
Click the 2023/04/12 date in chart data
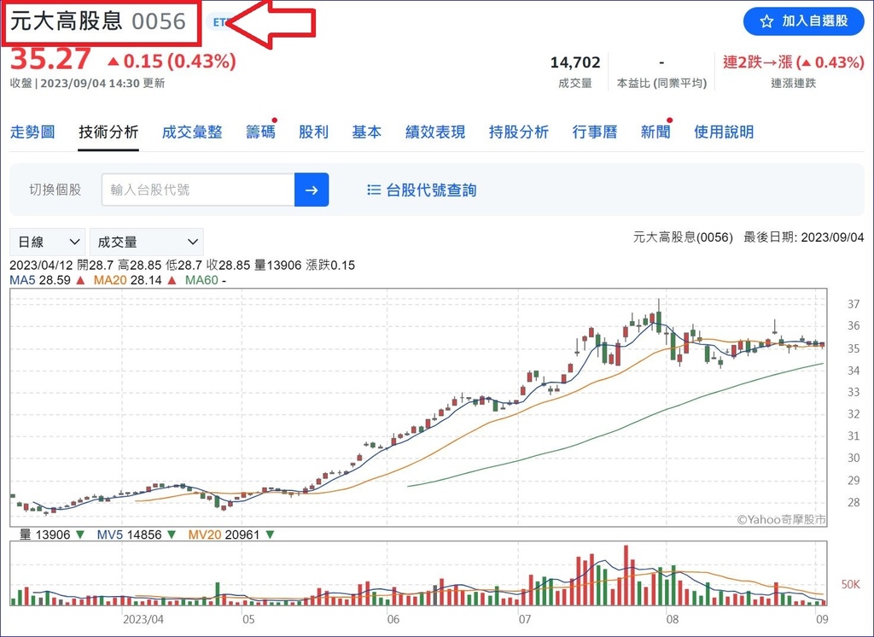[x=41, y=265]
